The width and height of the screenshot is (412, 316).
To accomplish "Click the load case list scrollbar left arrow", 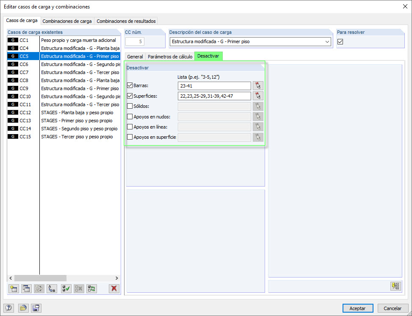I will pos(11,278).
